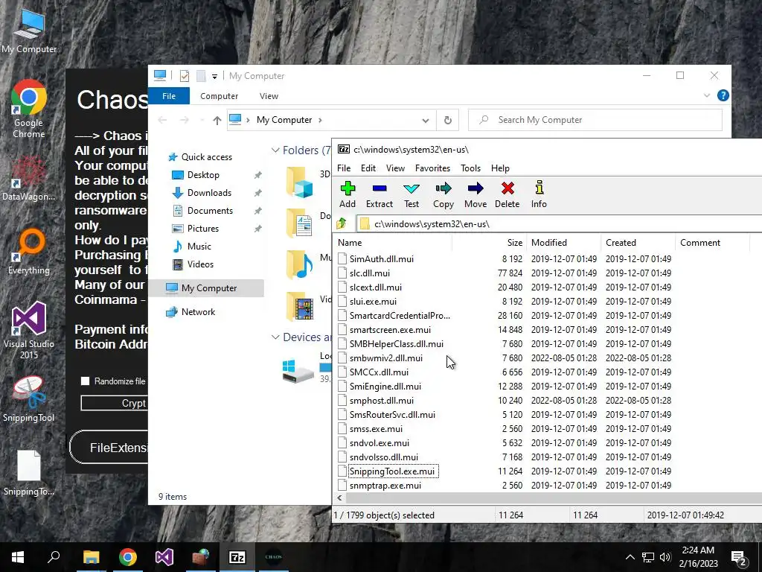This screenshot has height=572, width=762.
Task: Open the Explorer File tab
Action: [x=169, y=96]
